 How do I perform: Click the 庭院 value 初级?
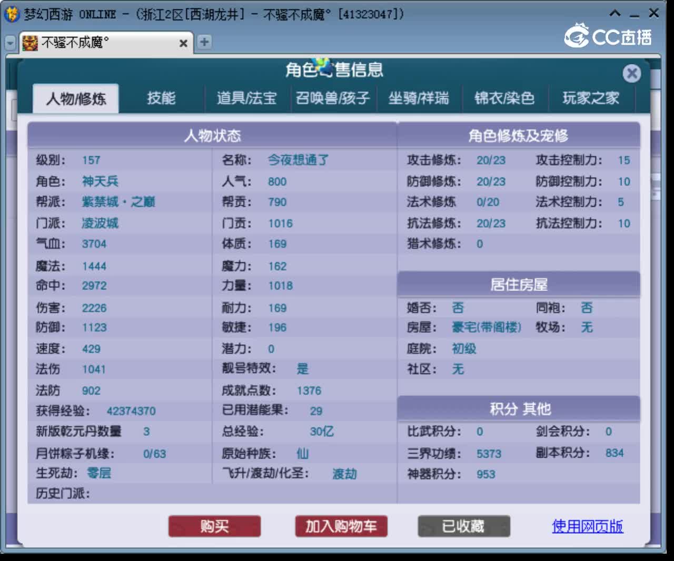pos(464,349)
